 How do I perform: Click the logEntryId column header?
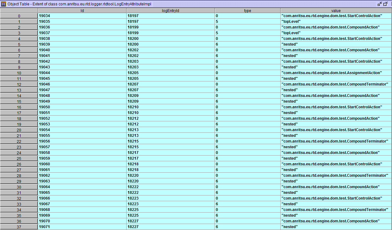(171, 10)
